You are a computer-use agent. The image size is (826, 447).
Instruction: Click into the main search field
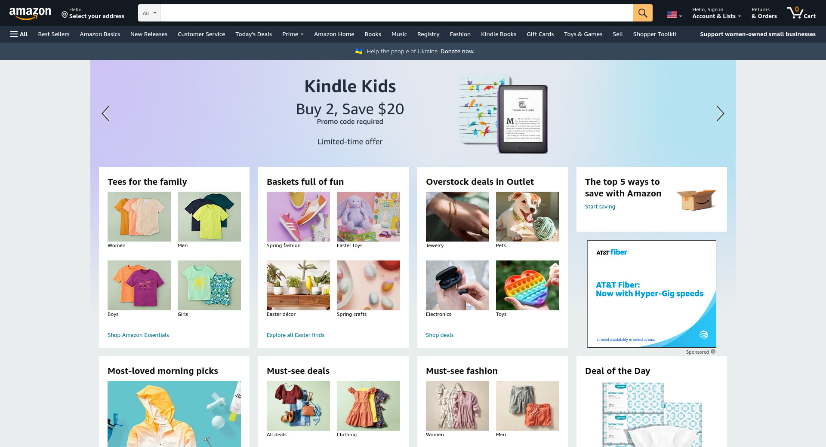coord(397,13)
